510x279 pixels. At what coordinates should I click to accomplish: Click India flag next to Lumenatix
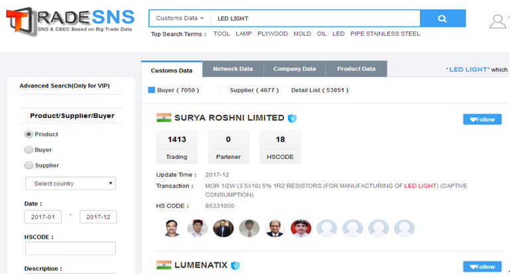[164, 265]
